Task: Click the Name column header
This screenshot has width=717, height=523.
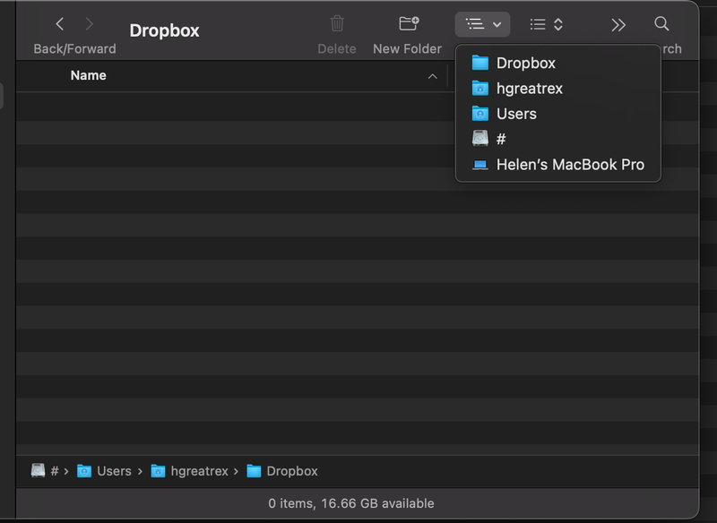Action: (x=88, y=76)
